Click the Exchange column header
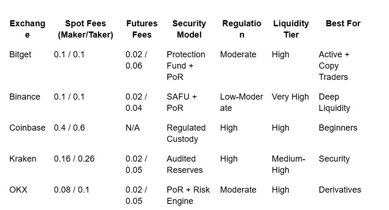Image resolution: width=389 pixels, height=210 pixels. pos(27,29)
